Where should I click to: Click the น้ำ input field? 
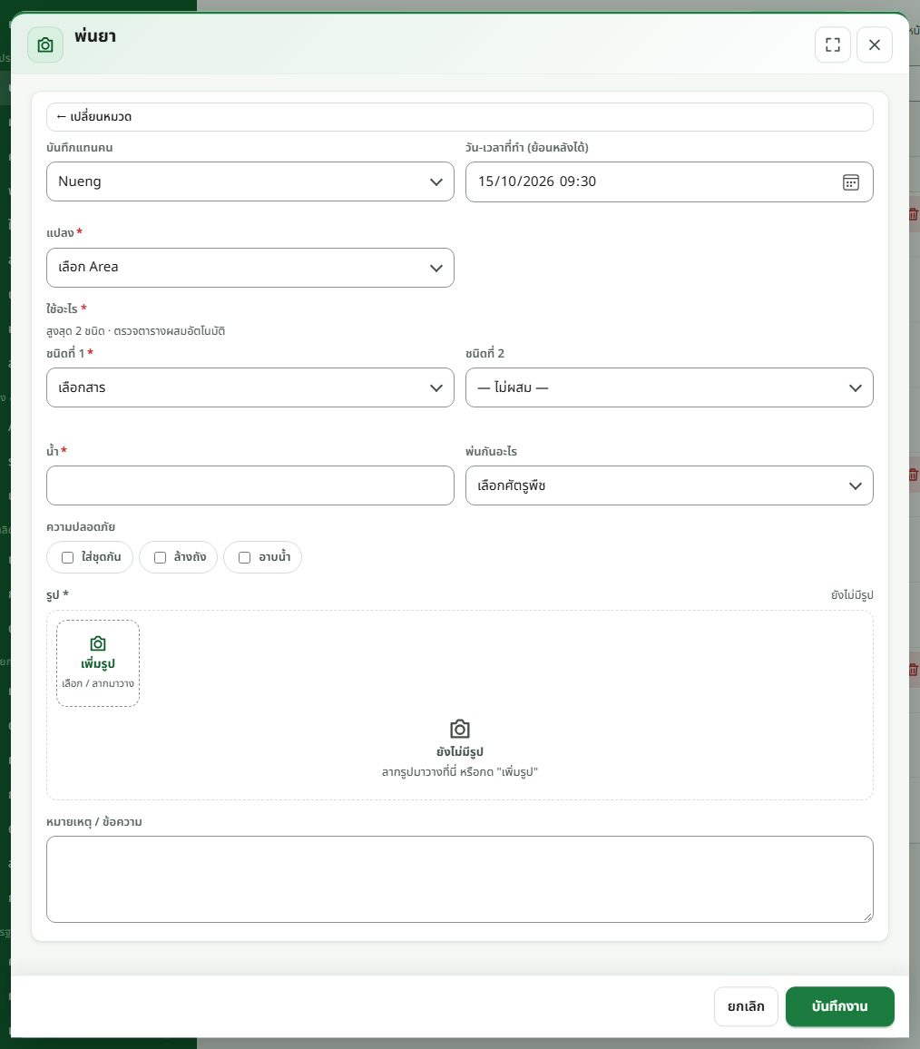(250, 485)
